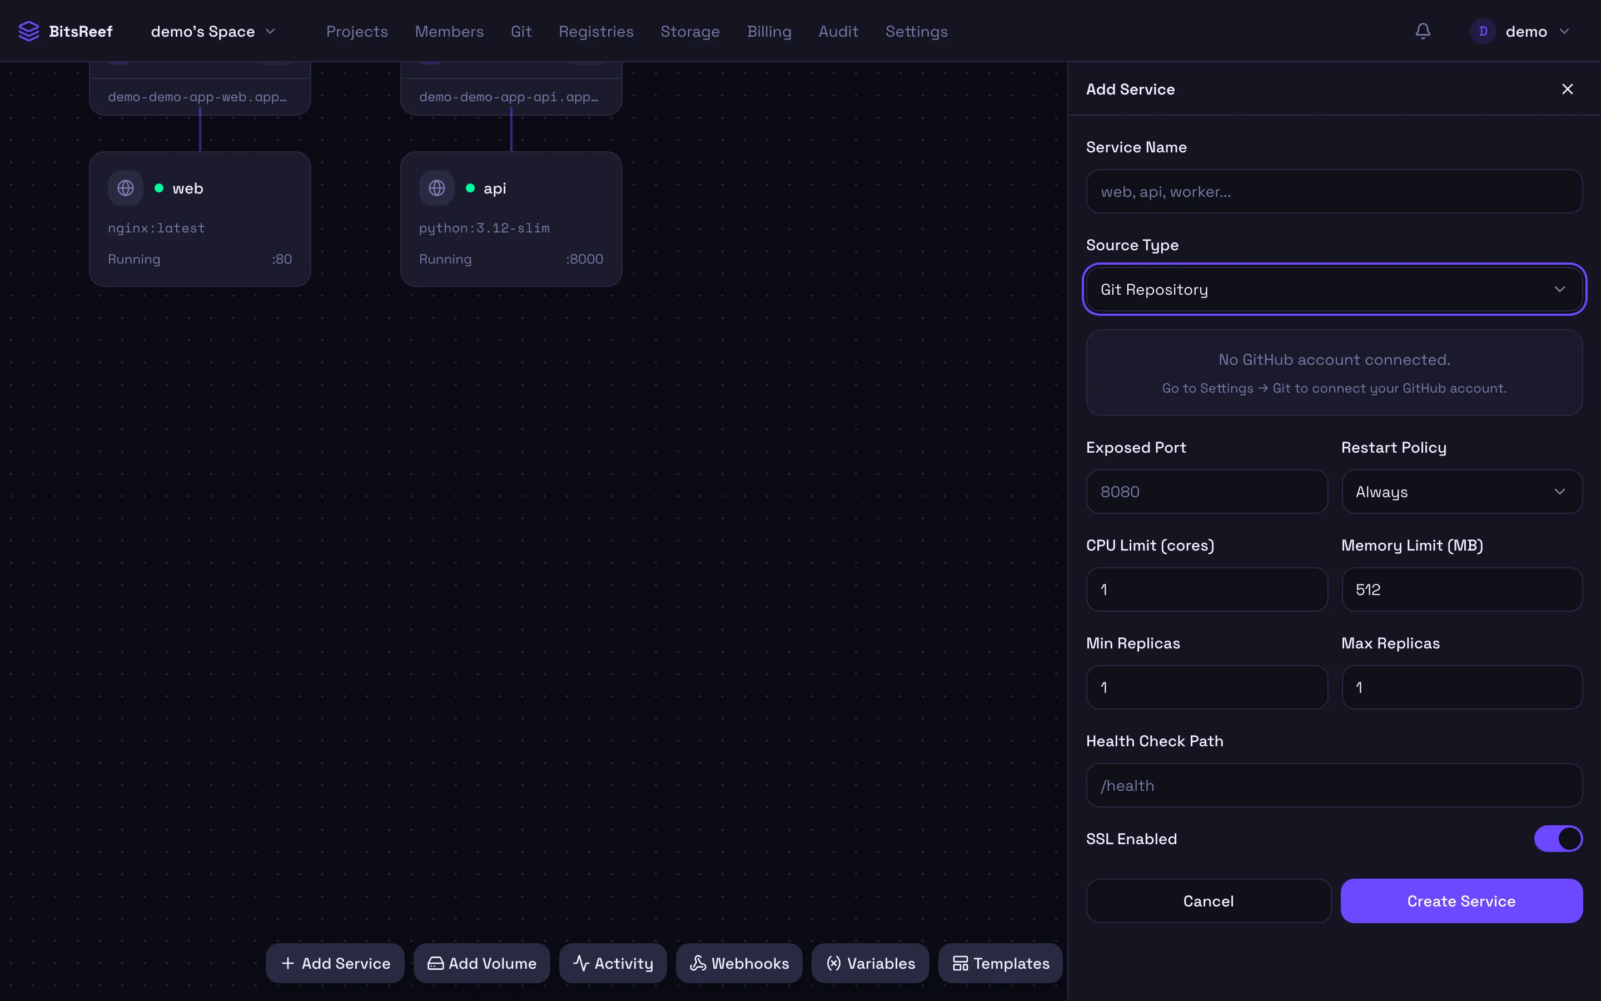The width and height of the screenshot is (1601, 1001).
Task: Click the globe icon on api service
Action: click(x=436, y=188)
